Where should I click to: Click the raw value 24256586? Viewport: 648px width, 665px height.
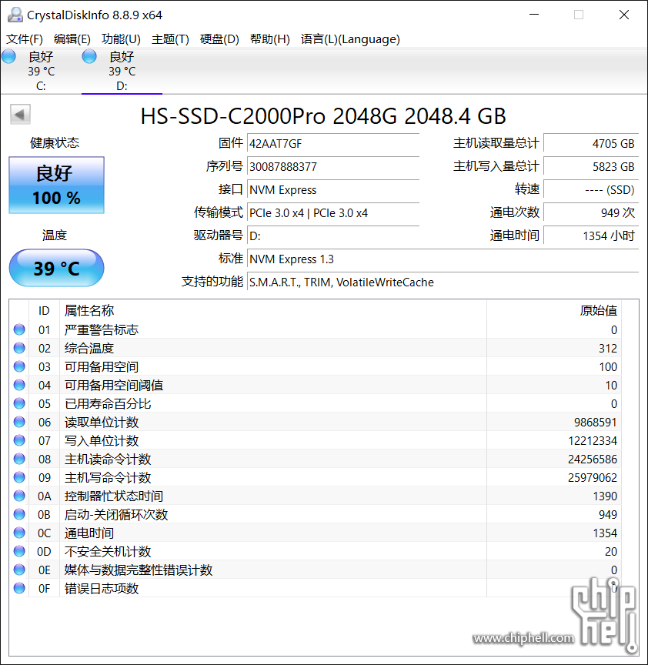[593, 459]
